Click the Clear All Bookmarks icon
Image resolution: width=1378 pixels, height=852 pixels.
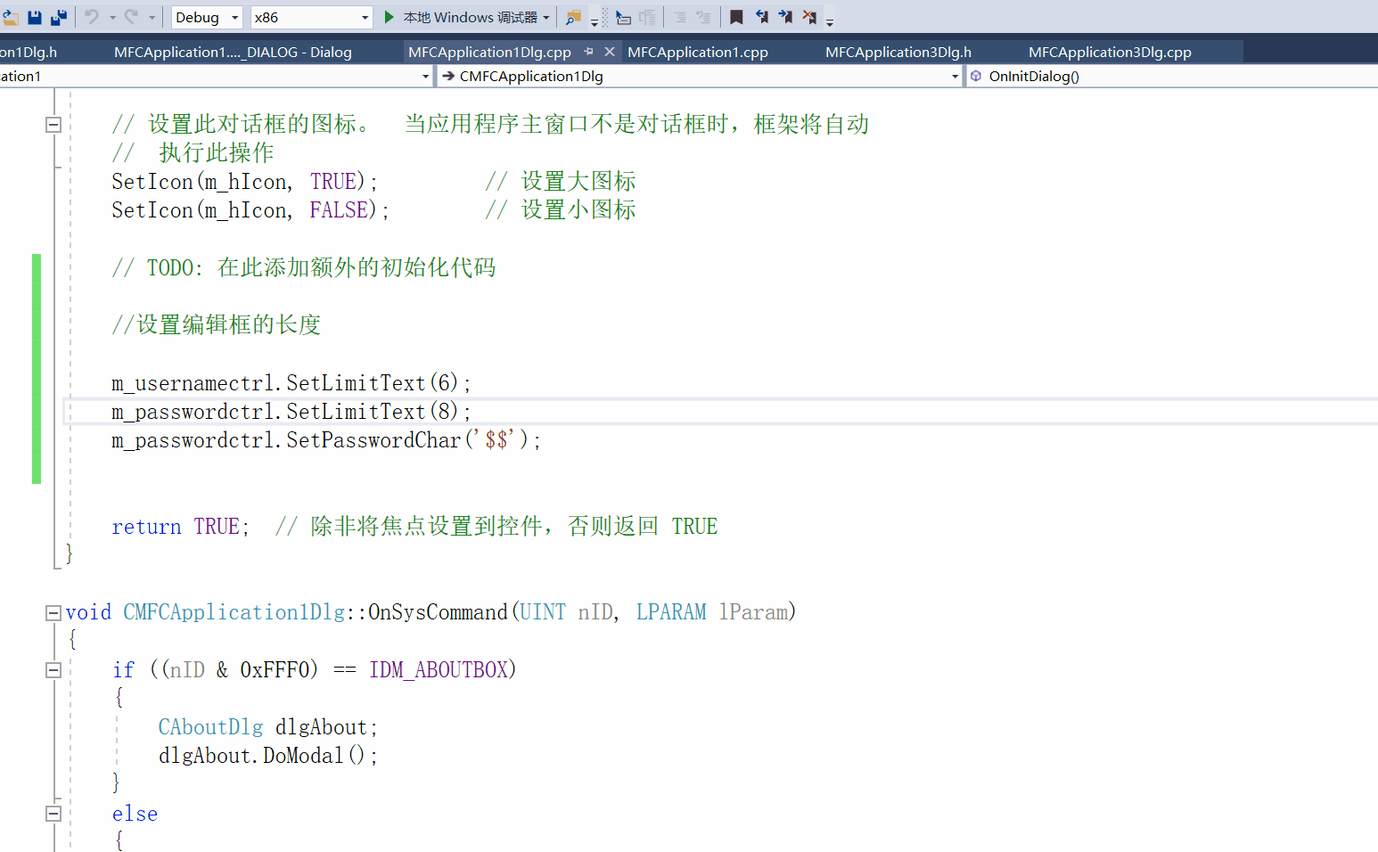click(x=811, y=16)
